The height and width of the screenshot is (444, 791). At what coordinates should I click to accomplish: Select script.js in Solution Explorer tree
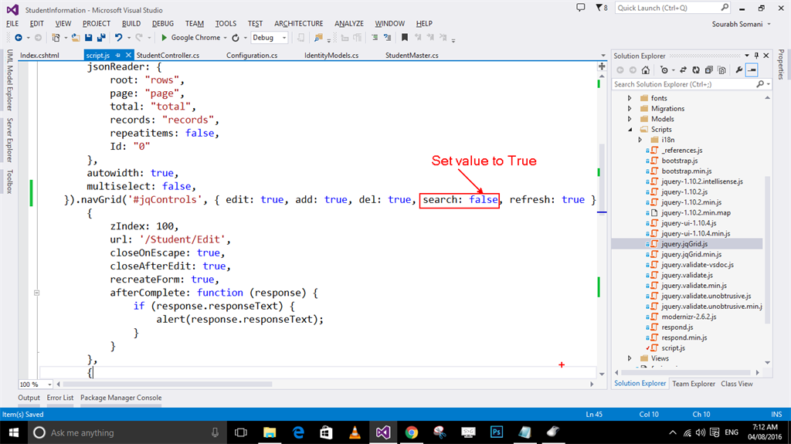point(673,348)
